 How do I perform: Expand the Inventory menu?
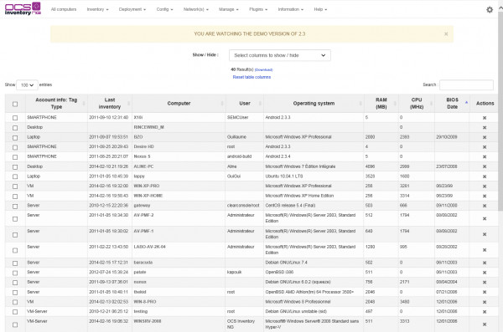(97, 9)
